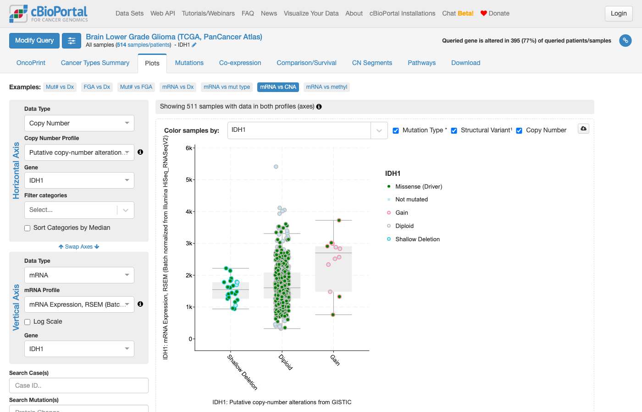Toggle the Missense (Driver) legend marker
Image resolution: width=642 pixels, height=412 pixels.
tap(389, 186)
